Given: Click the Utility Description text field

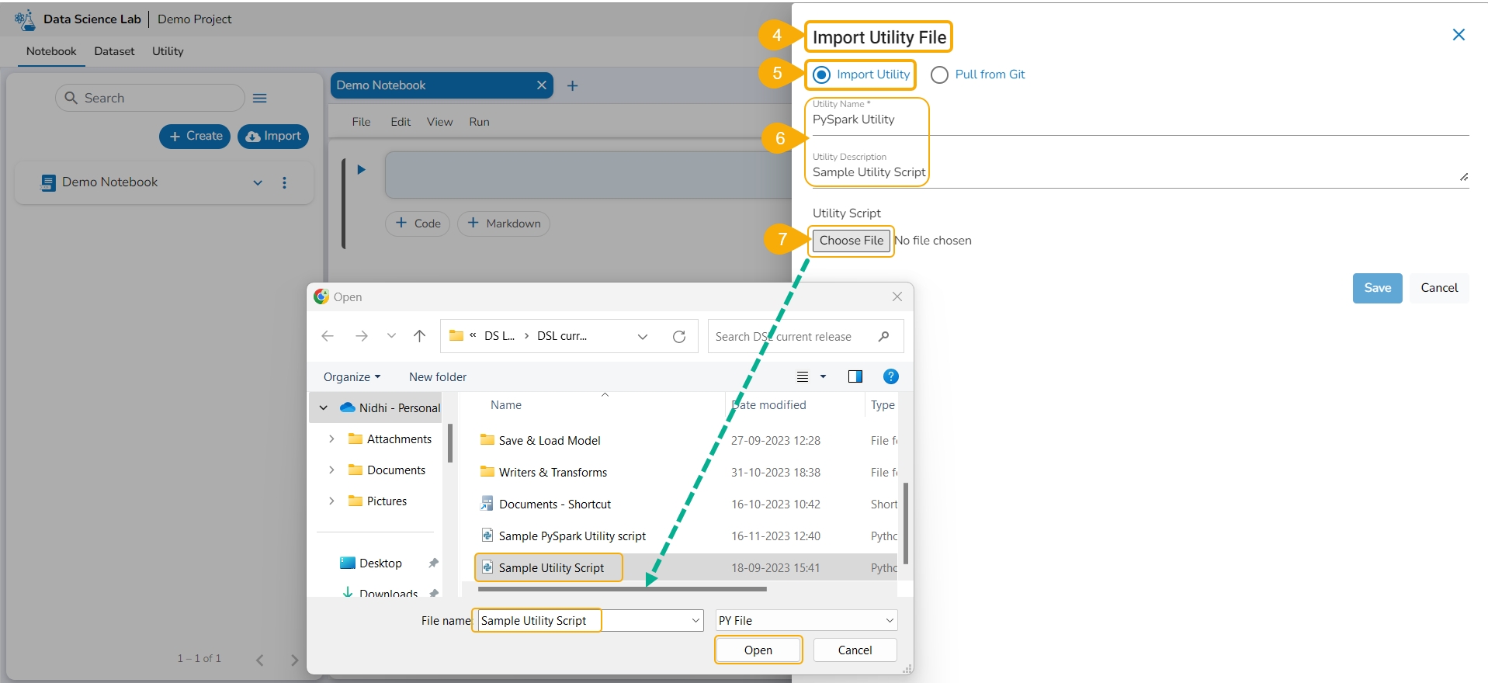Looking at the screenshot, I should [x=1139, y=172].
